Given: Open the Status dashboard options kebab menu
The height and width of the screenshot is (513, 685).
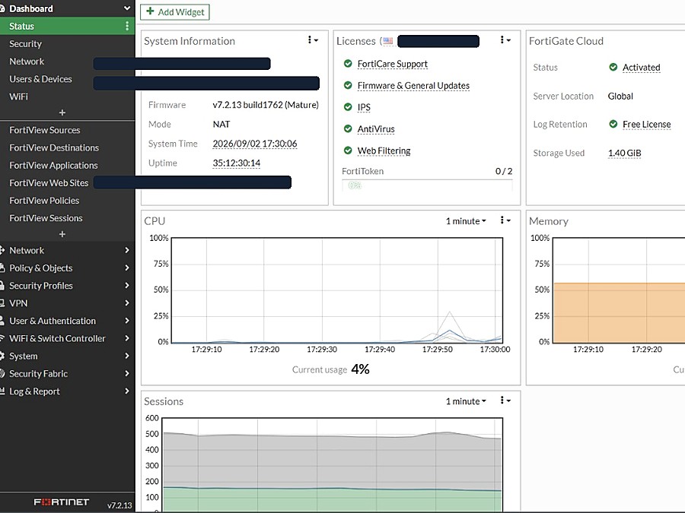Looking at the screenshot, I should (x=127, y=26).
